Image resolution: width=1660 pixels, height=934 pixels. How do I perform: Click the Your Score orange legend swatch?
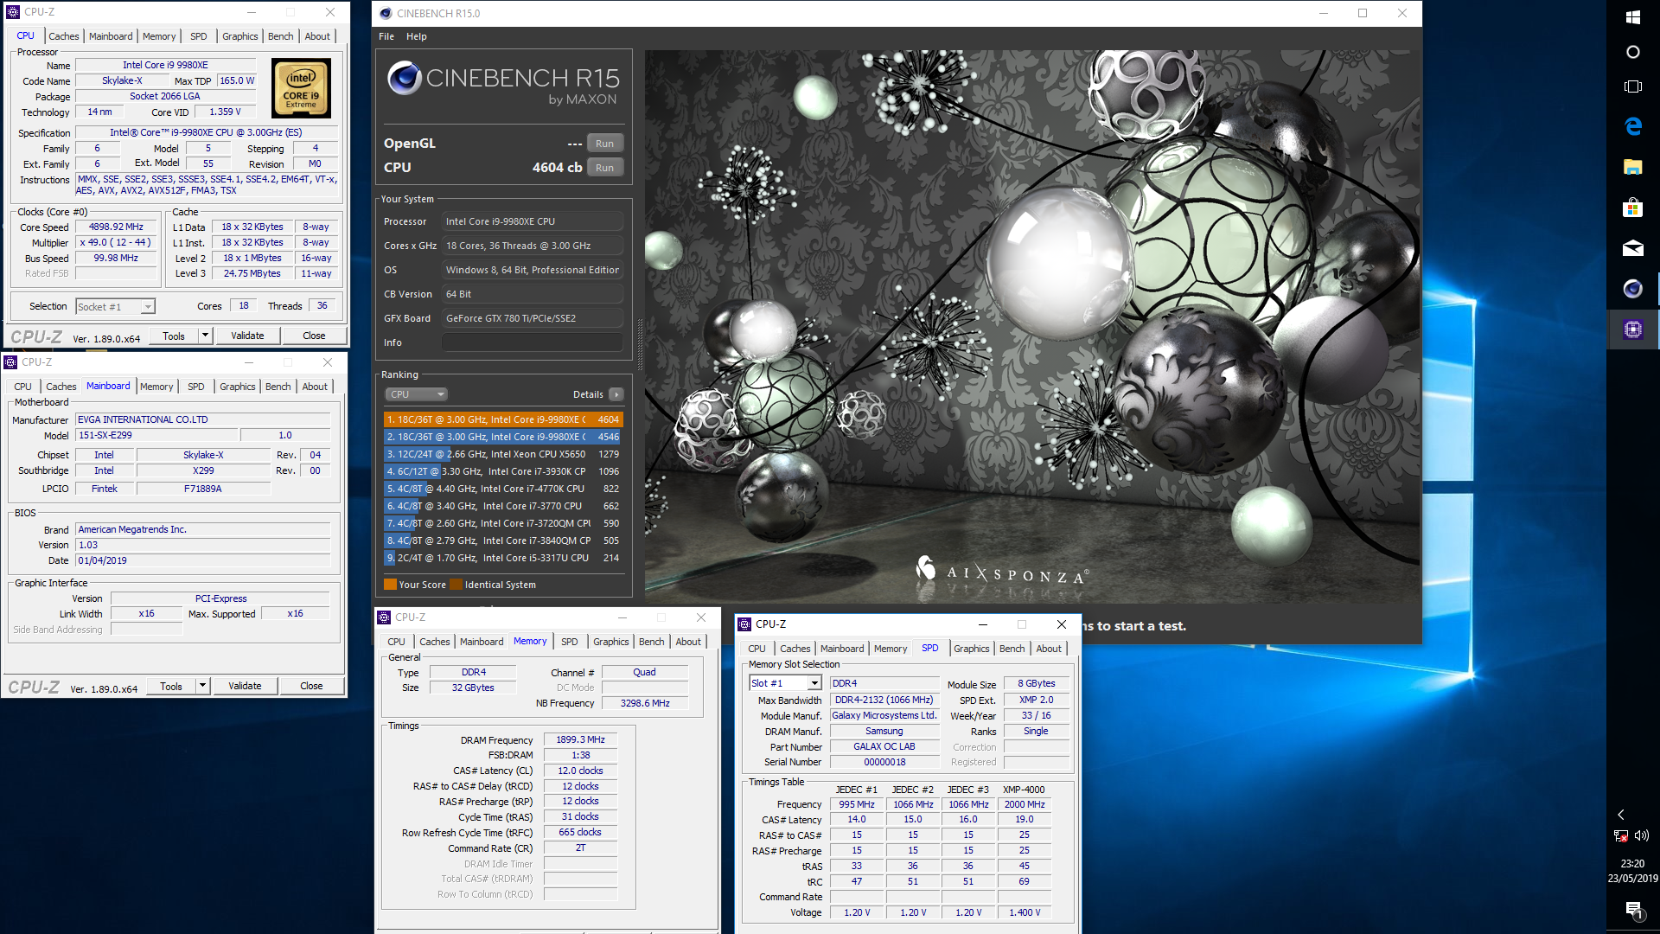tap(390, 585)
